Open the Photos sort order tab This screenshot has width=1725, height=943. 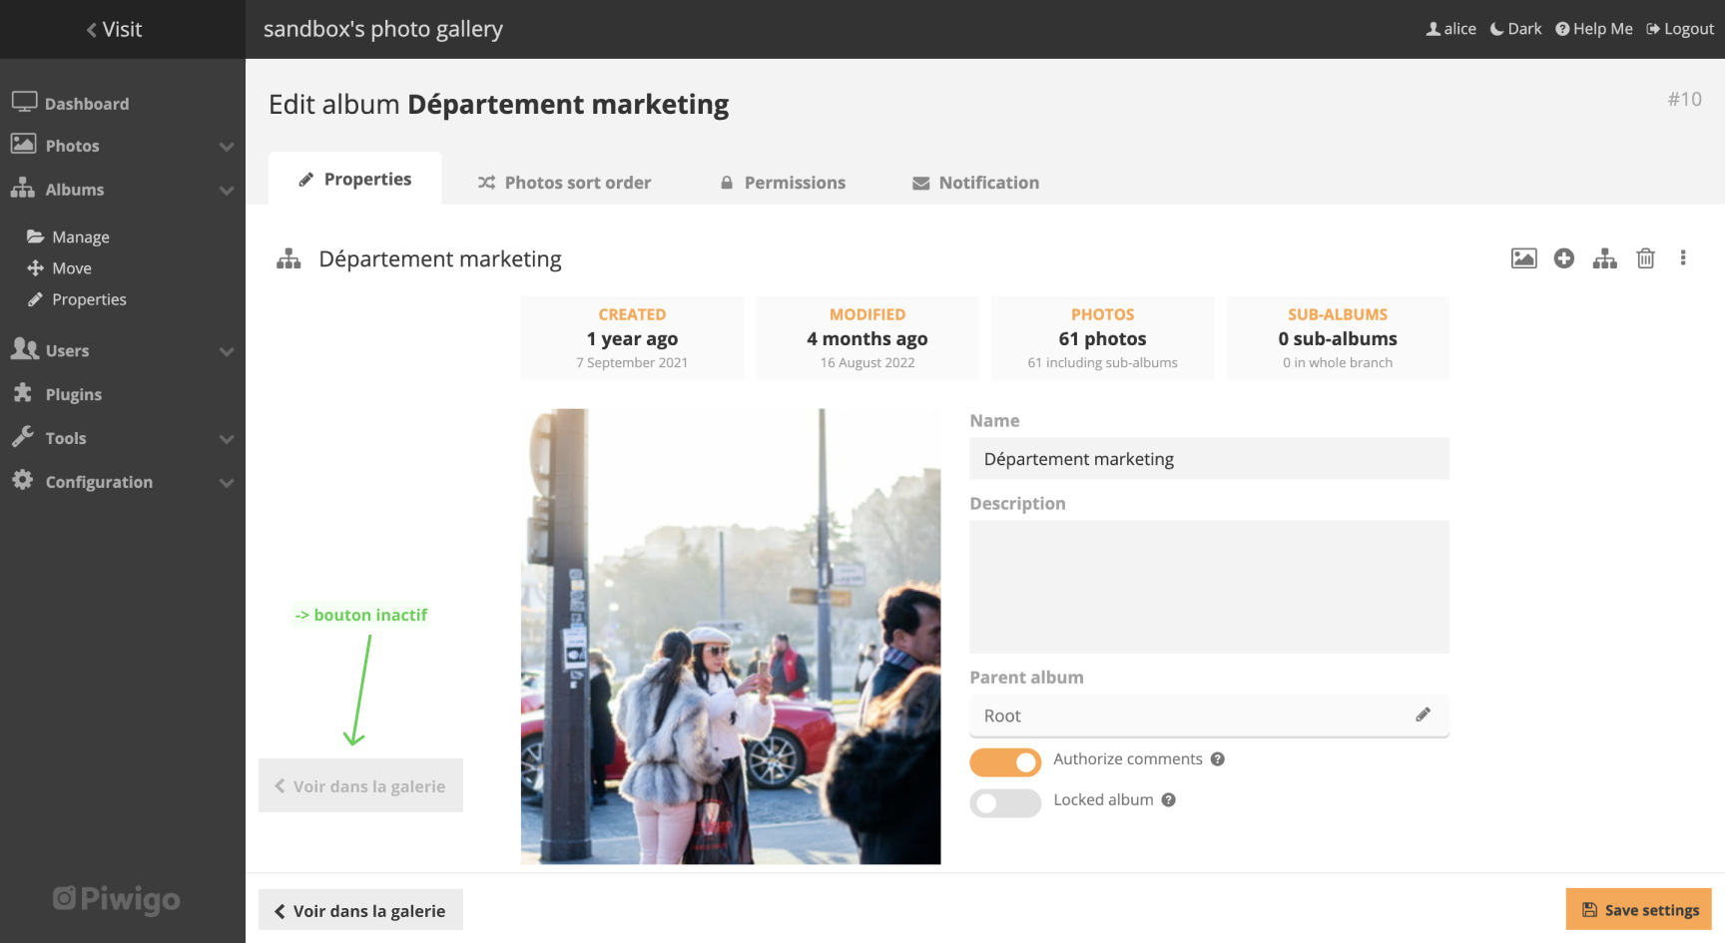pyautogui.click(x=564, y=182)
